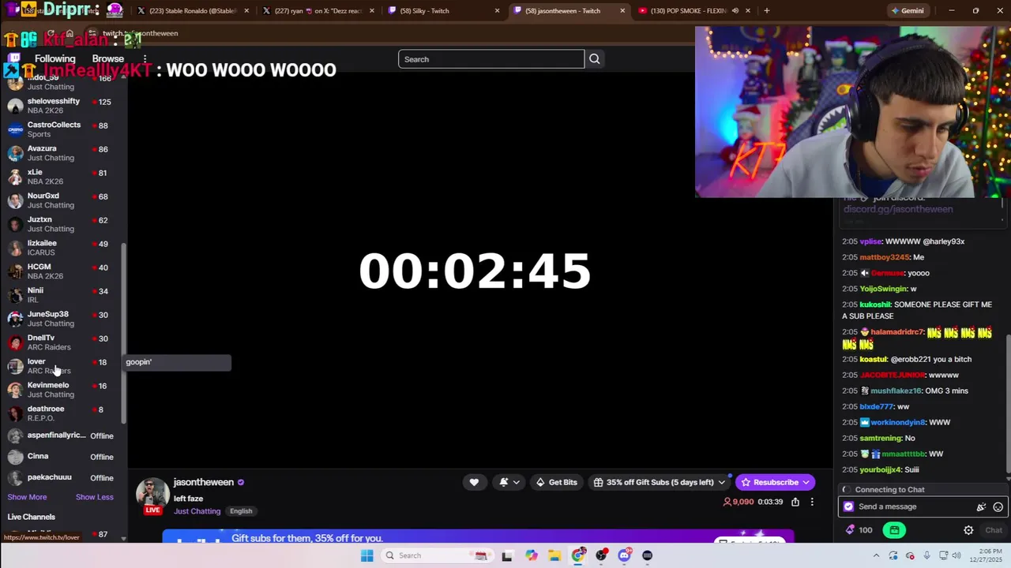
Task: Claim the green channel points chest
Action: (894, 530)
